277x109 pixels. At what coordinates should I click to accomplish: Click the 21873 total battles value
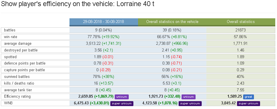pos(241,30)
